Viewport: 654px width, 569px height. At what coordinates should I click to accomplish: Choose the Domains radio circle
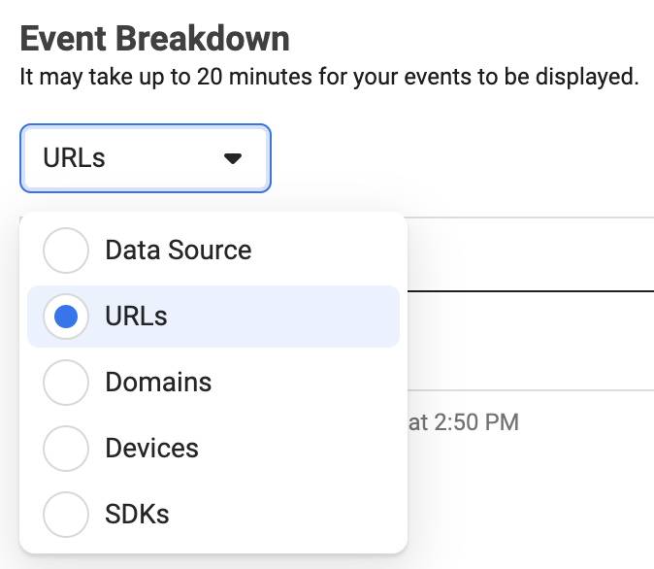[x=66, y=383]
